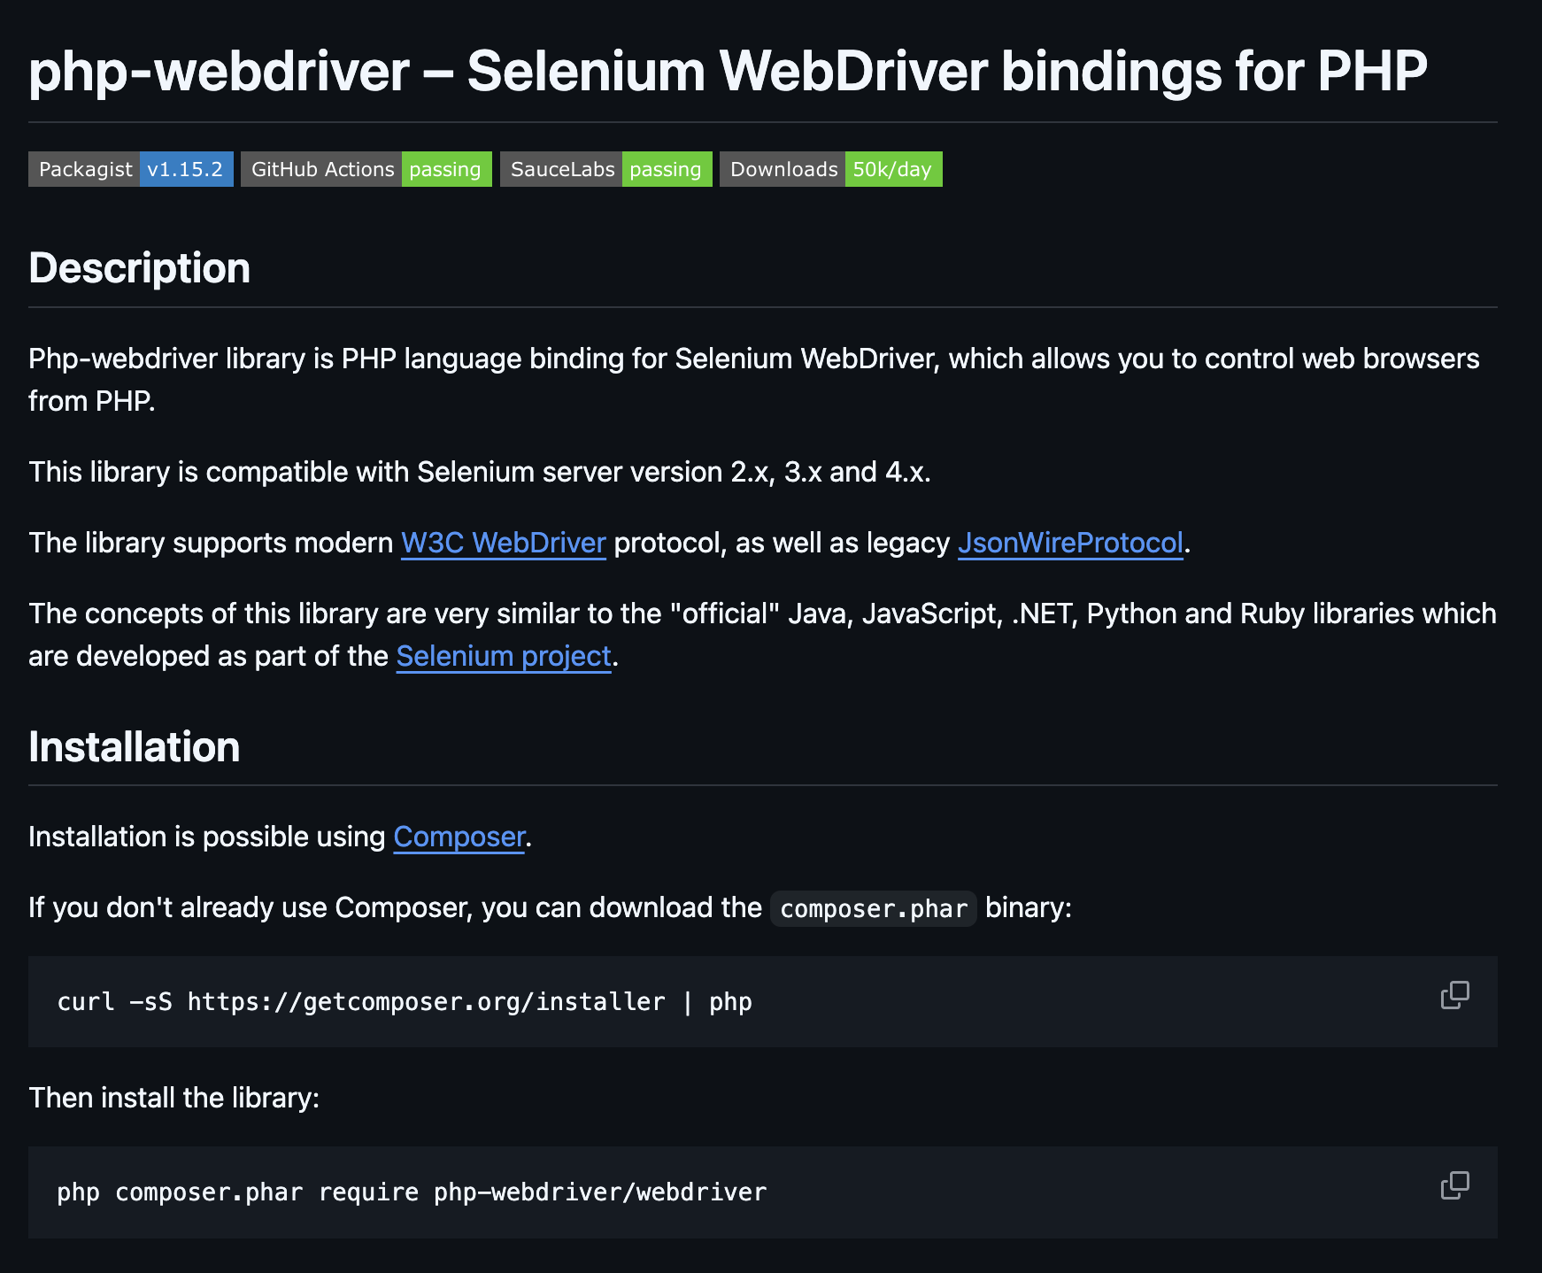Image resolution: width=1542 pixels, height=1273 pixels.
Task: Open the JsonWireProtocol link
Action: point(1069,543)
